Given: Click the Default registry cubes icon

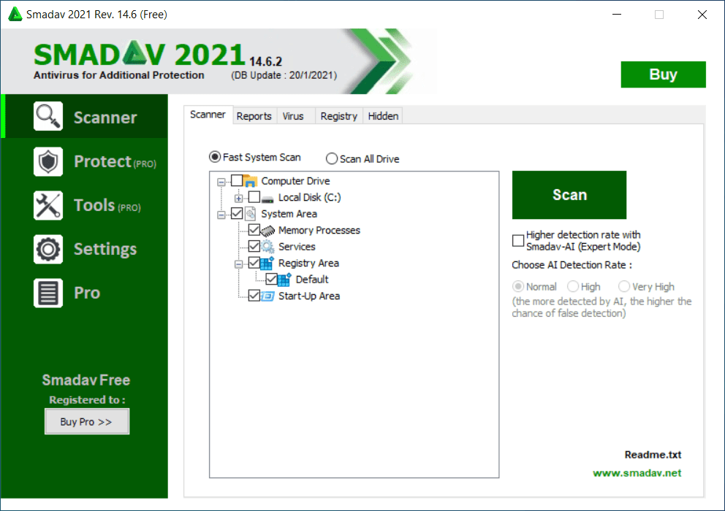Looking at the screenshot, I should (284, 280).
